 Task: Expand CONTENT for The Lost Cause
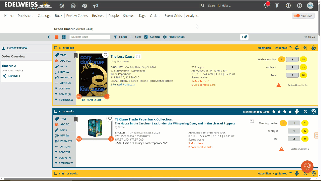click(62, 88)
